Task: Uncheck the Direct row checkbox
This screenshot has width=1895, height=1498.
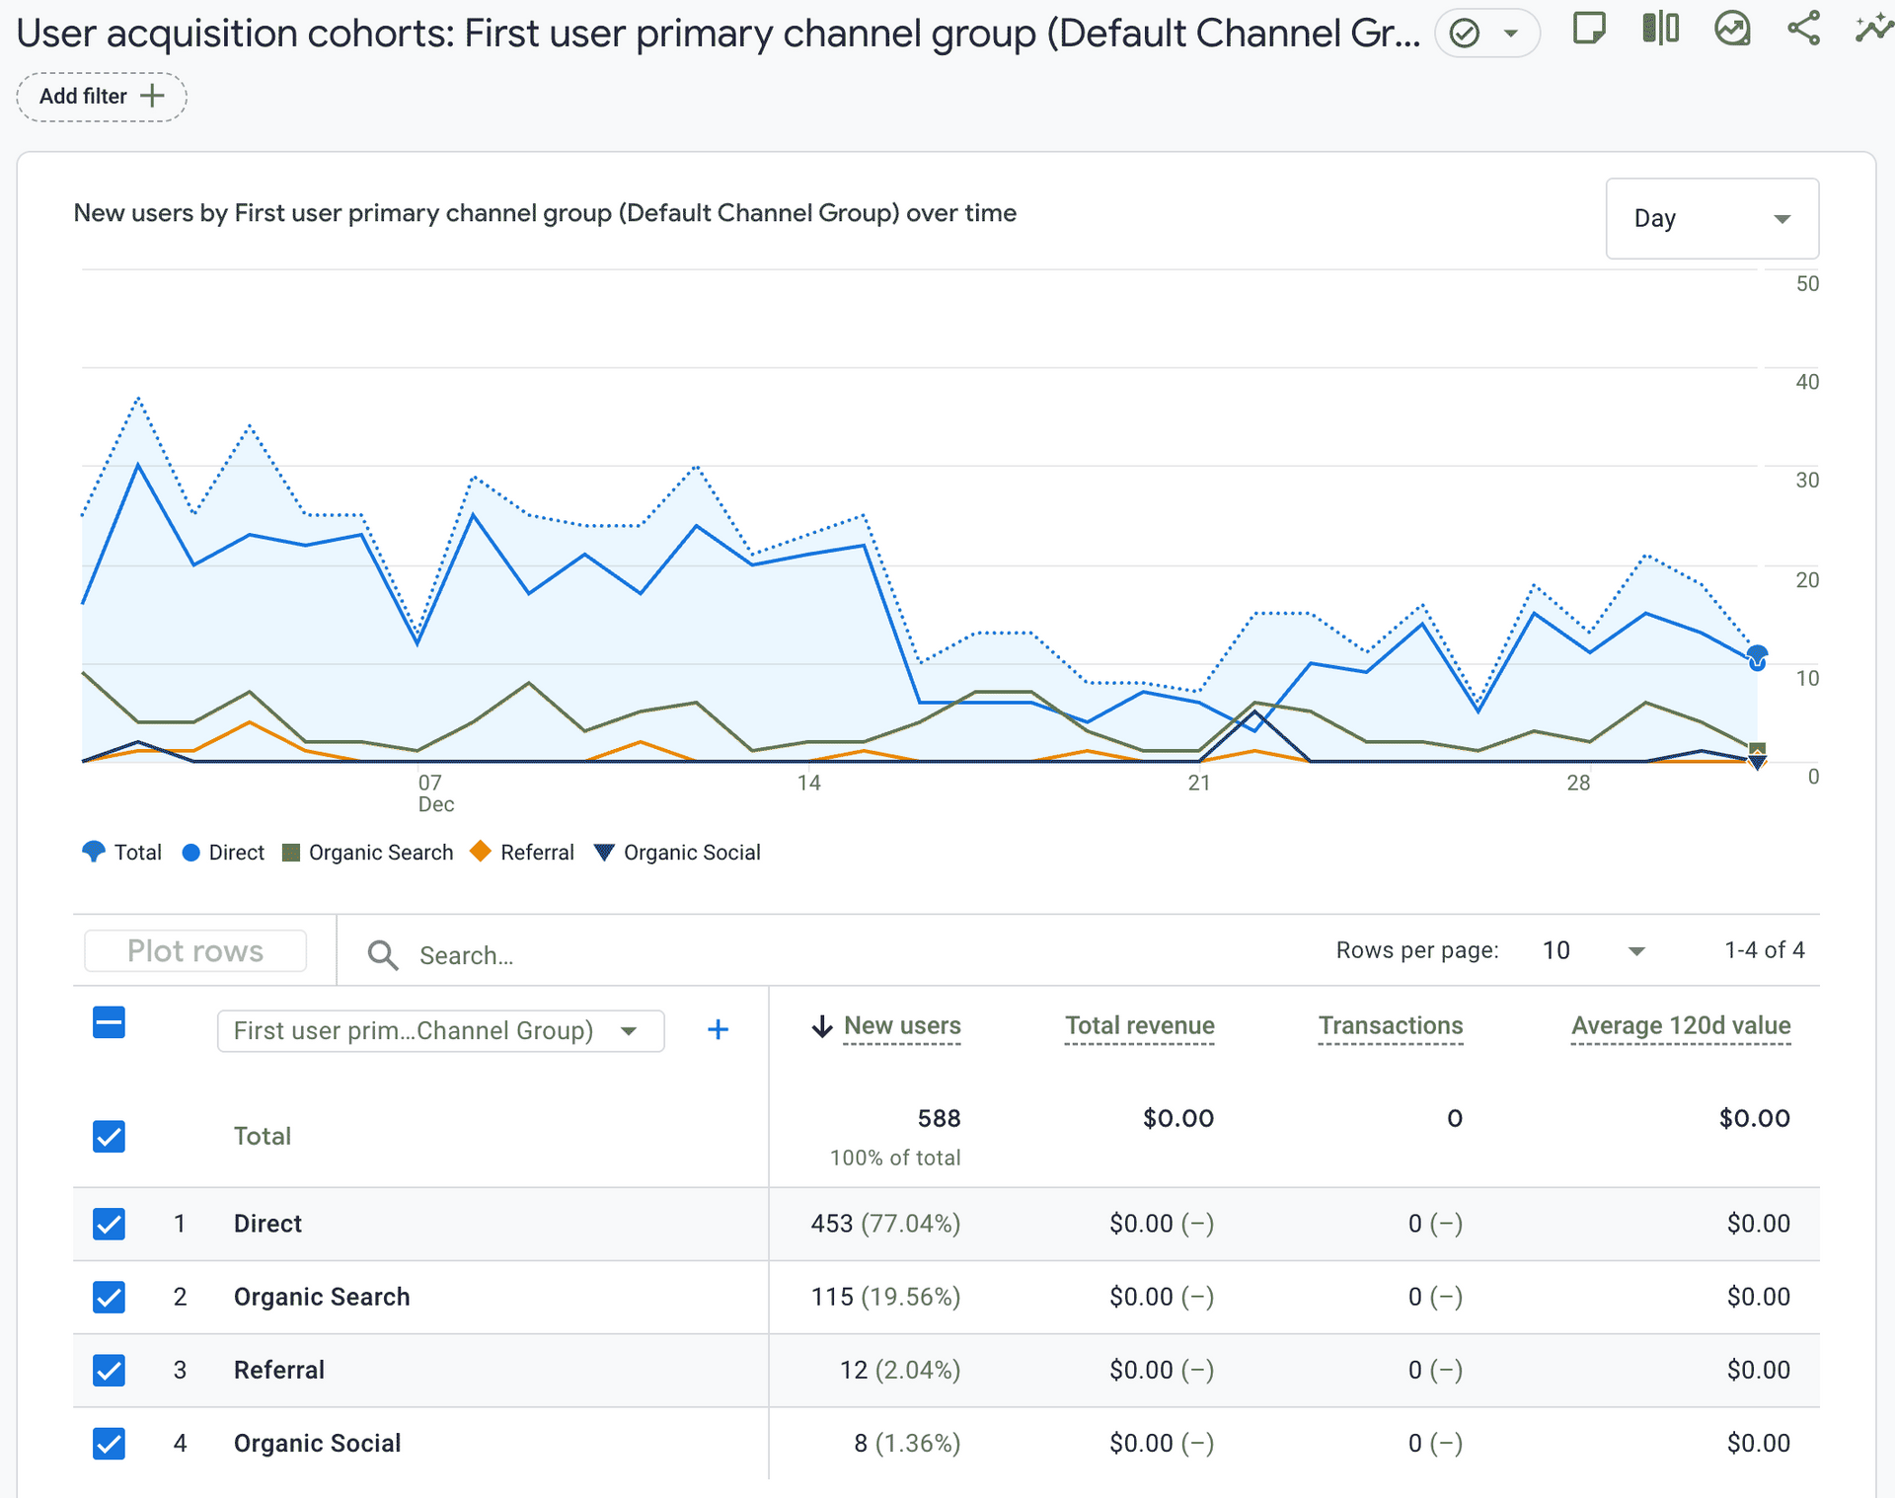Action: (109, 1224)
